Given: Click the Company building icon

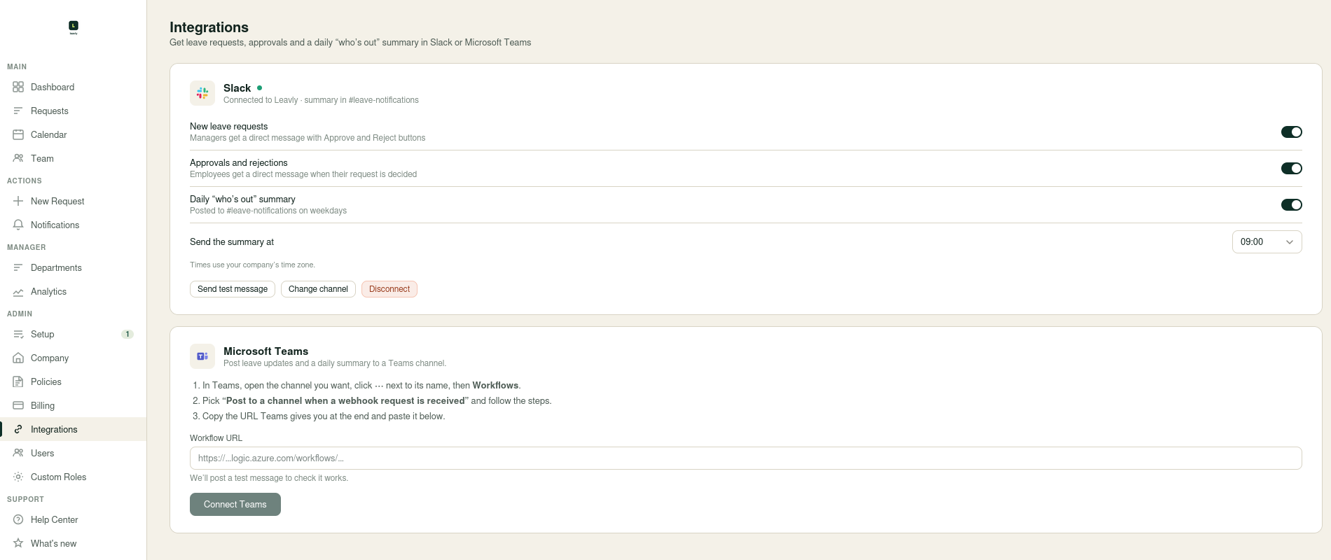Looking at the screenshot, I should 18,358.
